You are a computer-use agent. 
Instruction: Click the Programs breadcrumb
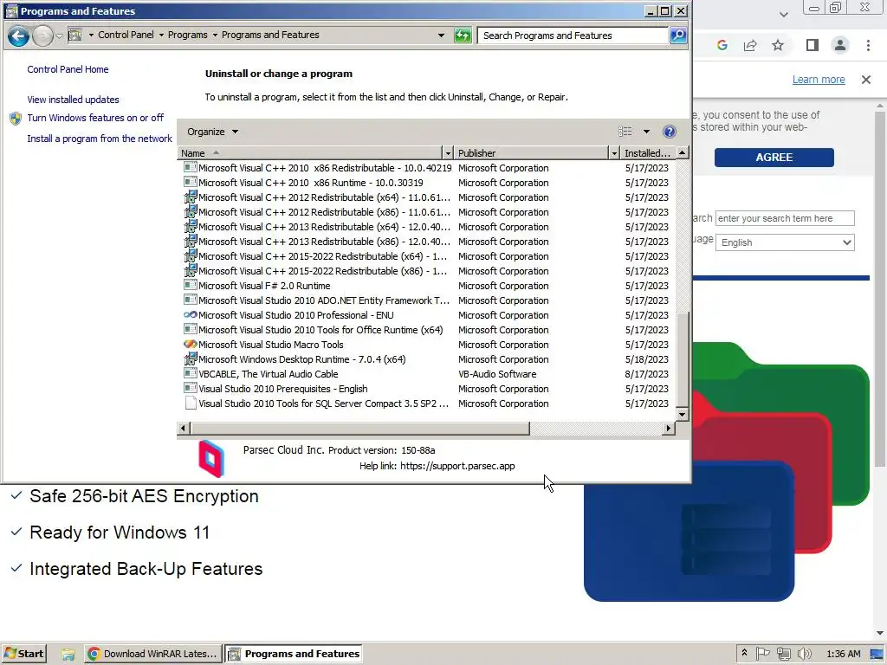coord(188,35)
